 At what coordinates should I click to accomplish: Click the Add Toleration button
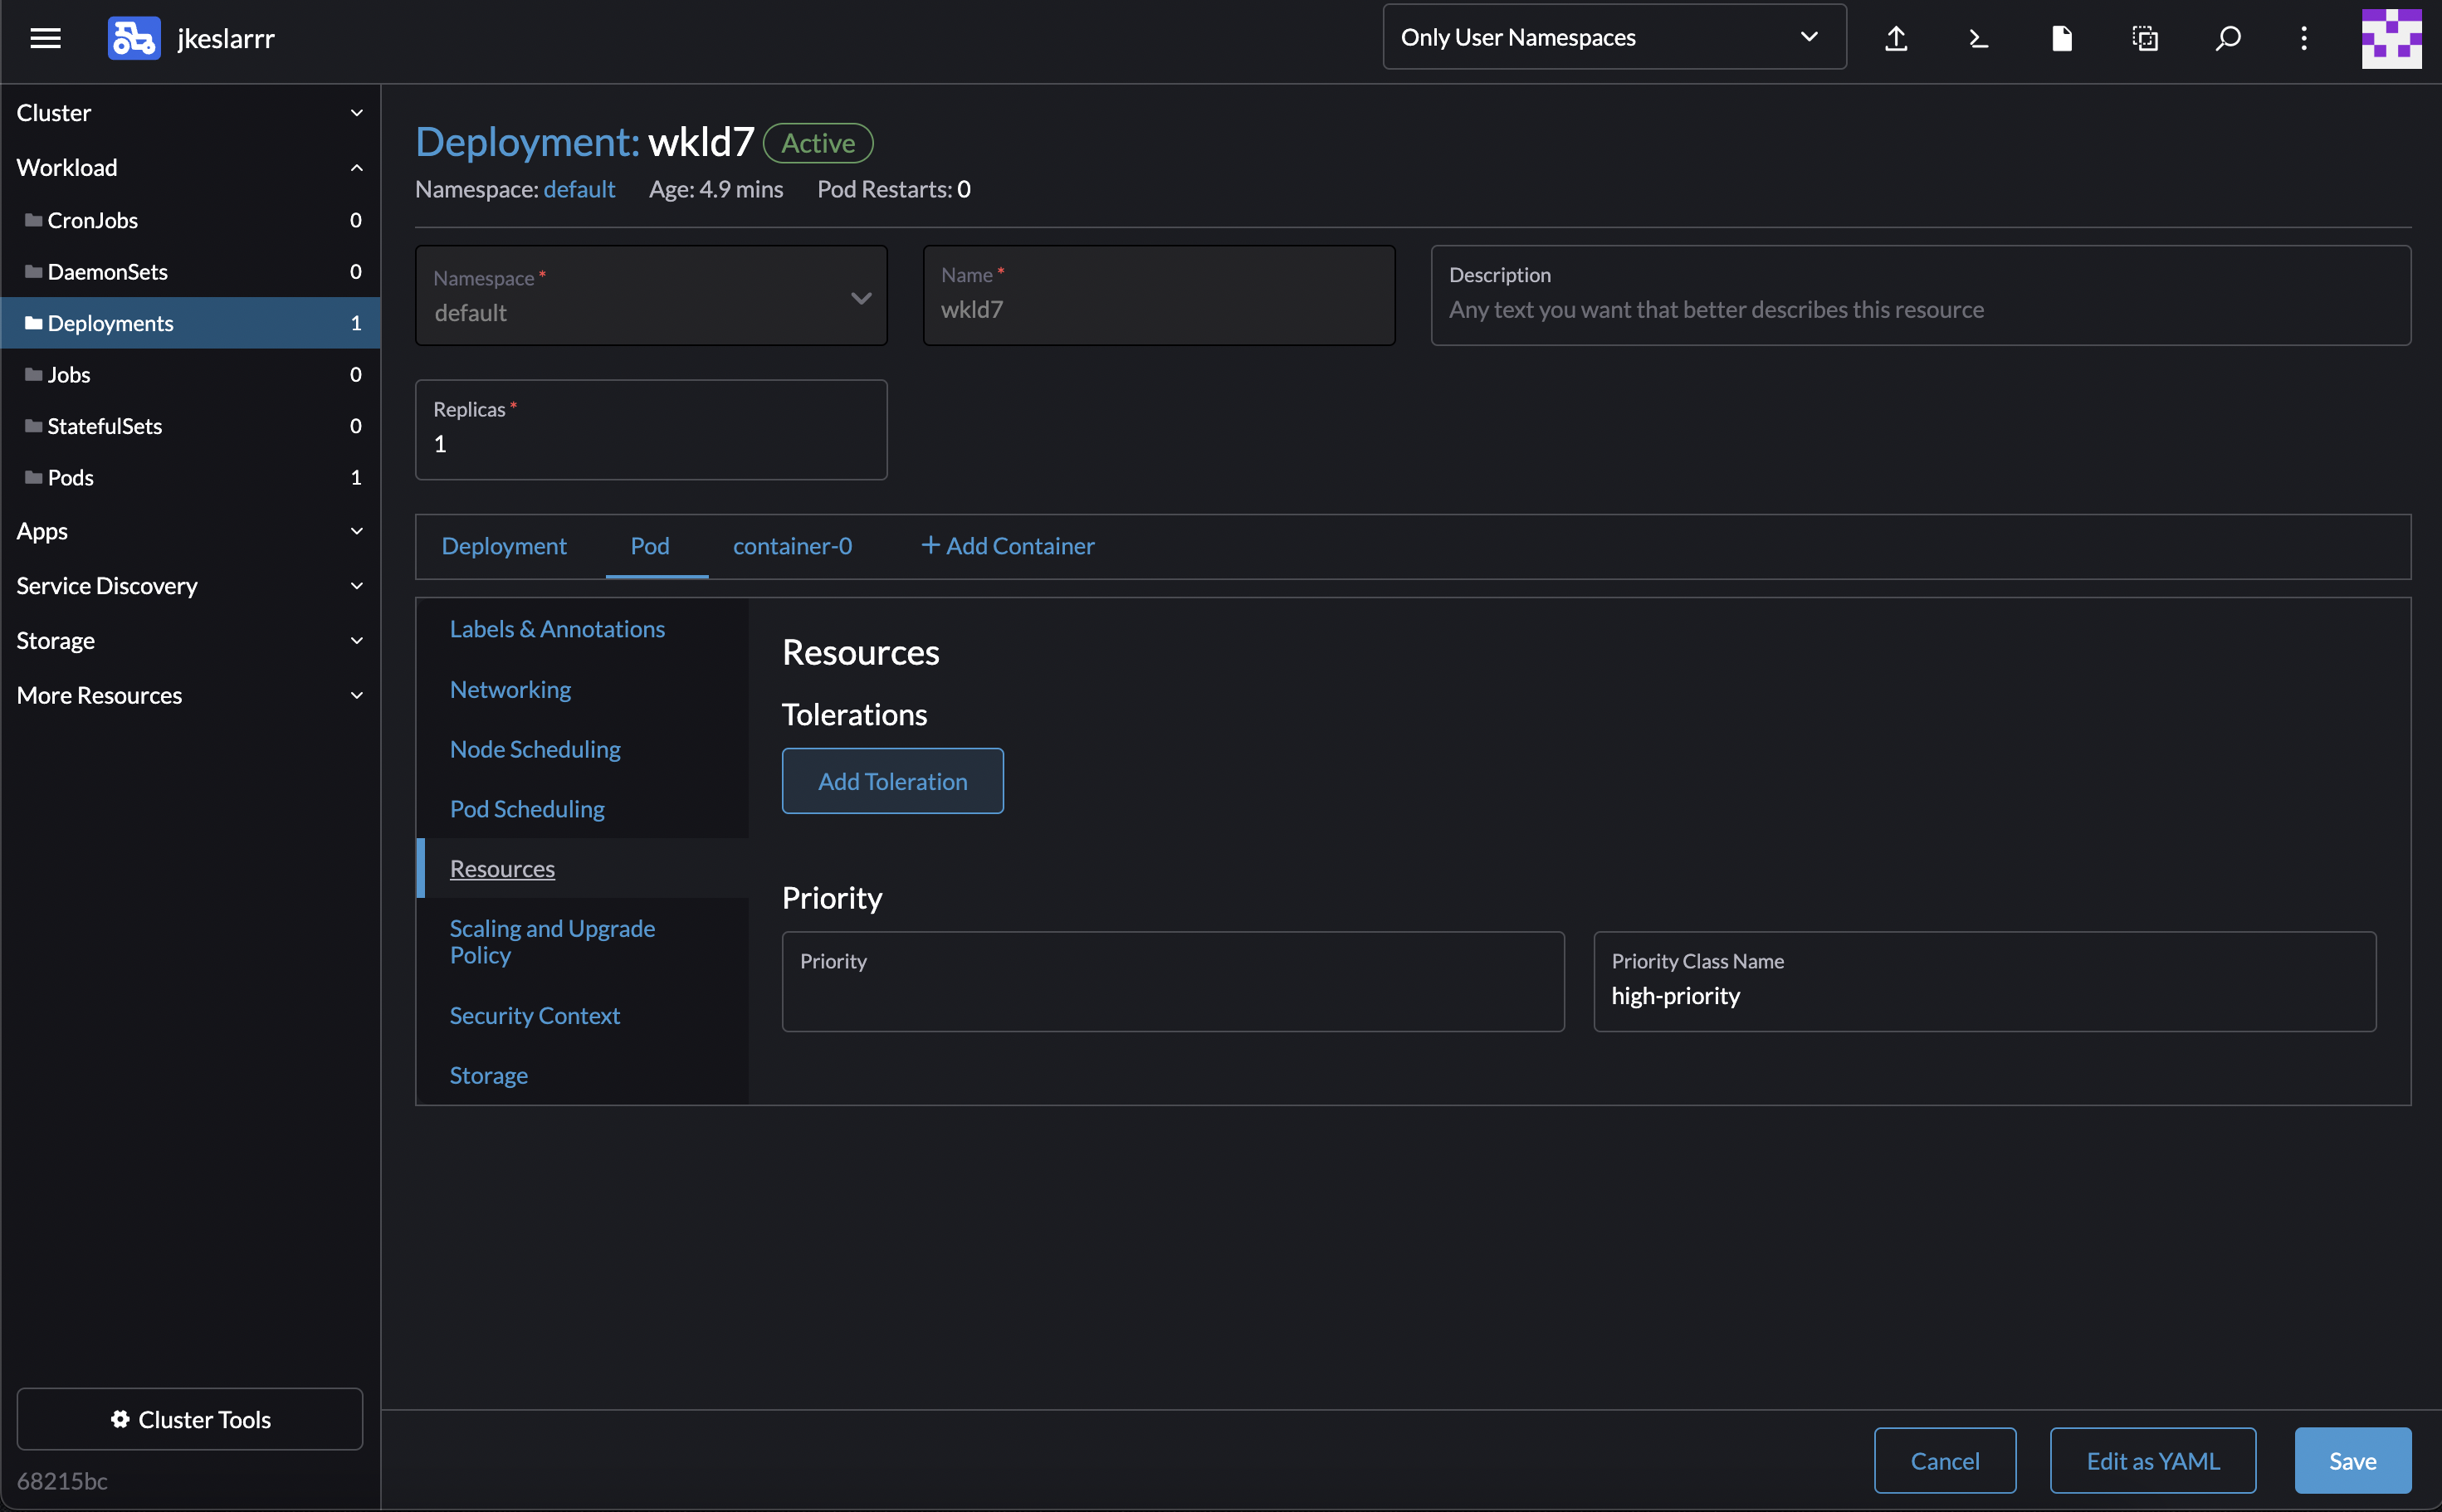click(x=892, y=781)
